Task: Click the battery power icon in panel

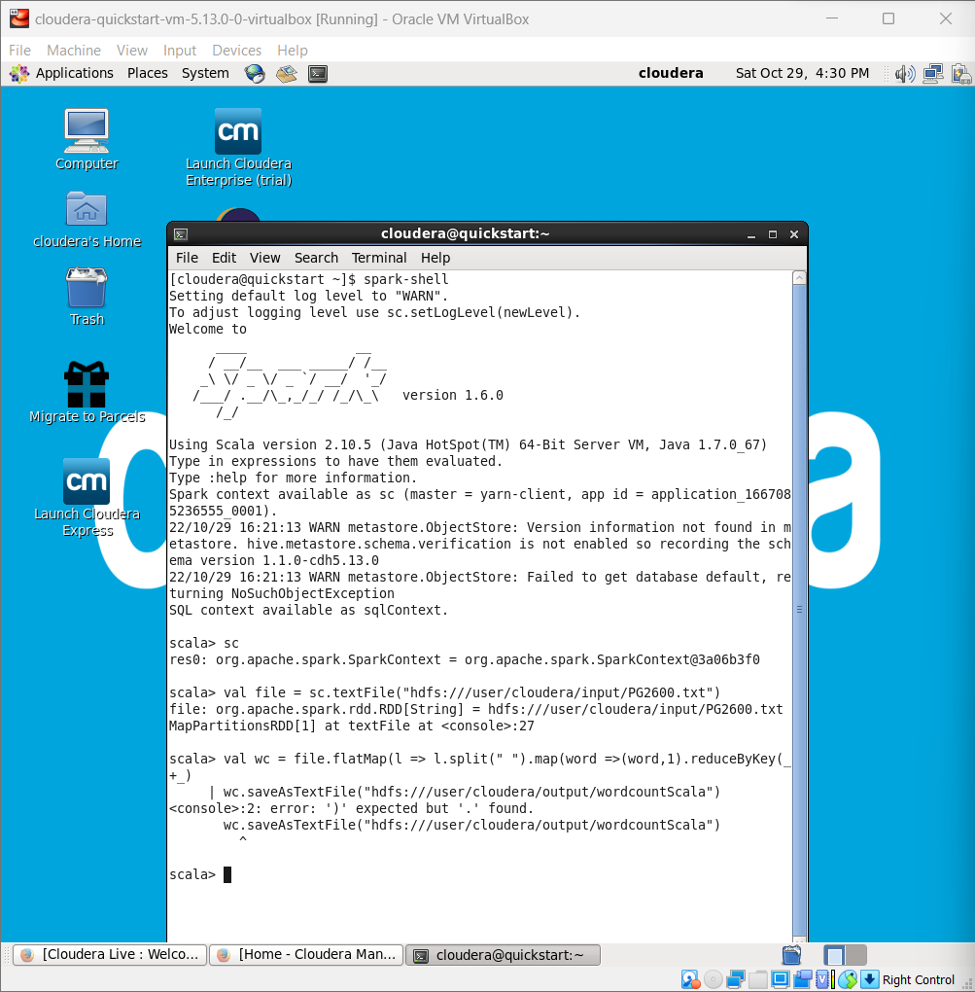Action: [961, 73]
